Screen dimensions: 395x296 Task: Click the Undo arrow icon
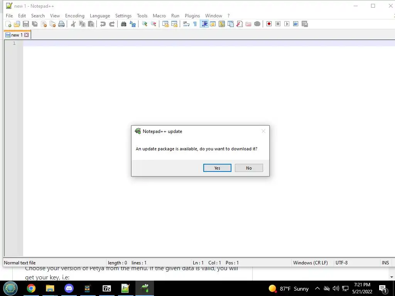tap(103, 24)
